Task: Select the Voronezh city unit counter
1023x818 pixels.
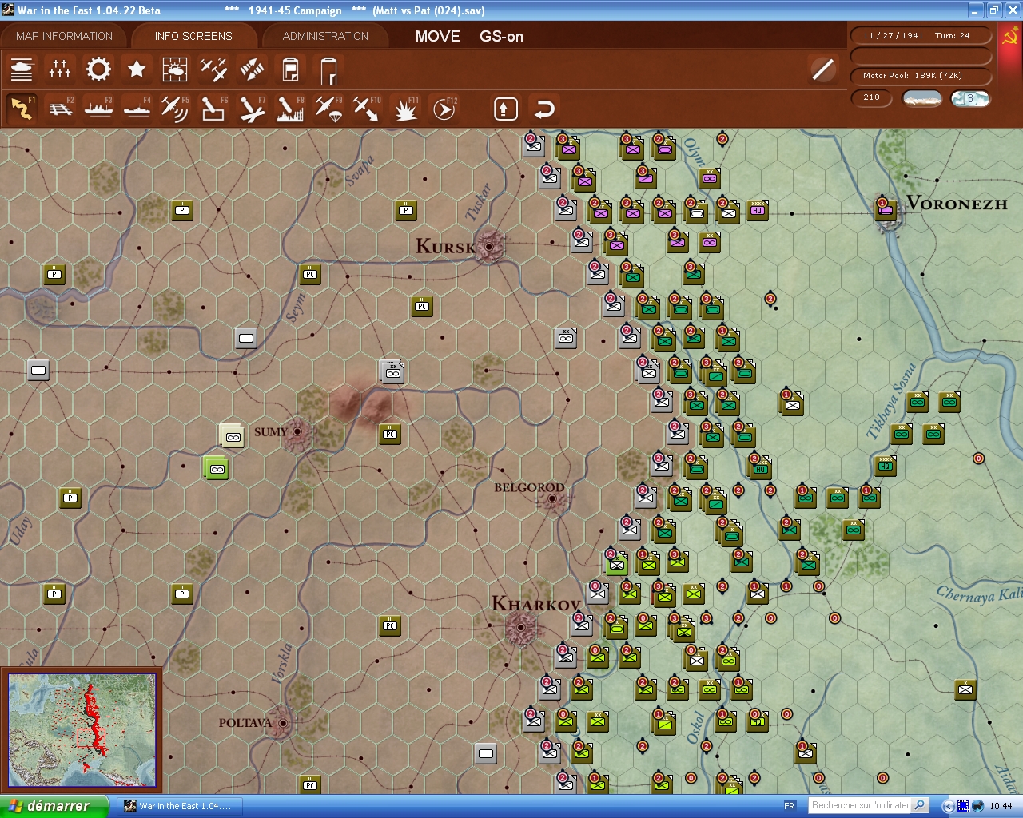Action: tap(886, 209)
